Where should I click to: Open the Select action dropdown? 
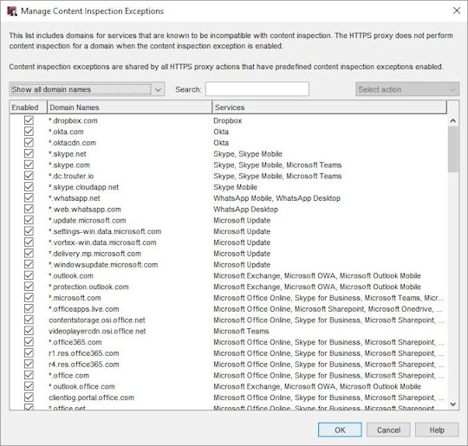(x=407, y=89)
